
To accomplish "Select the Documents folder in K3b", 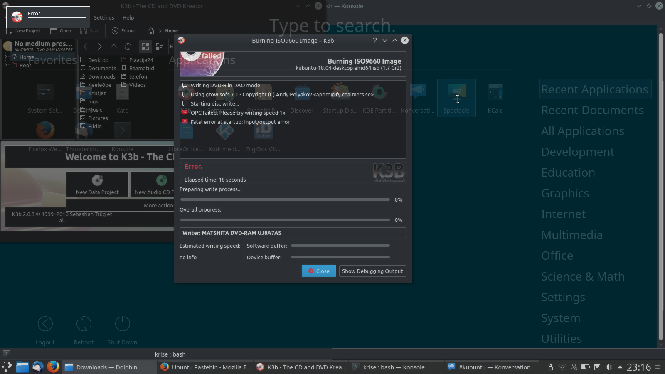I will pos(98,68).
